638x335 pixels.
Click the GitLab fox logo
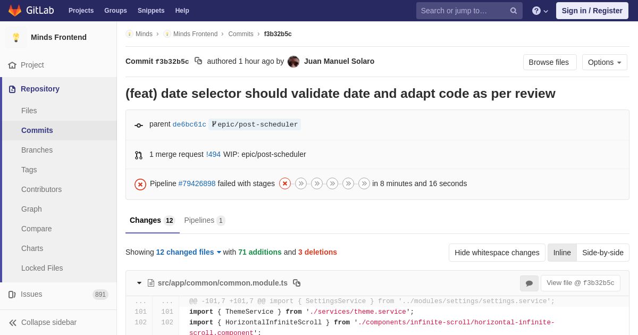(15, 11)
